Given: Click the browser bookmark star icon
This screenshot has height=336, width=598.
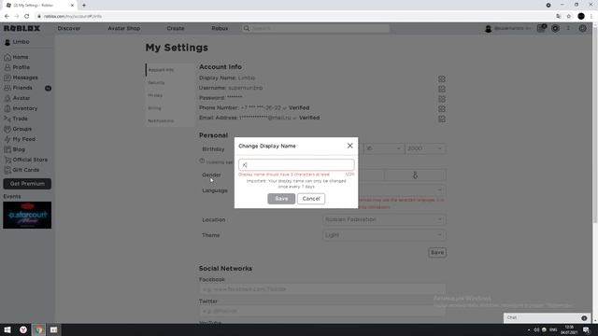Looking at the screenshot, I should pyautogui.click(x=569, y=17).
